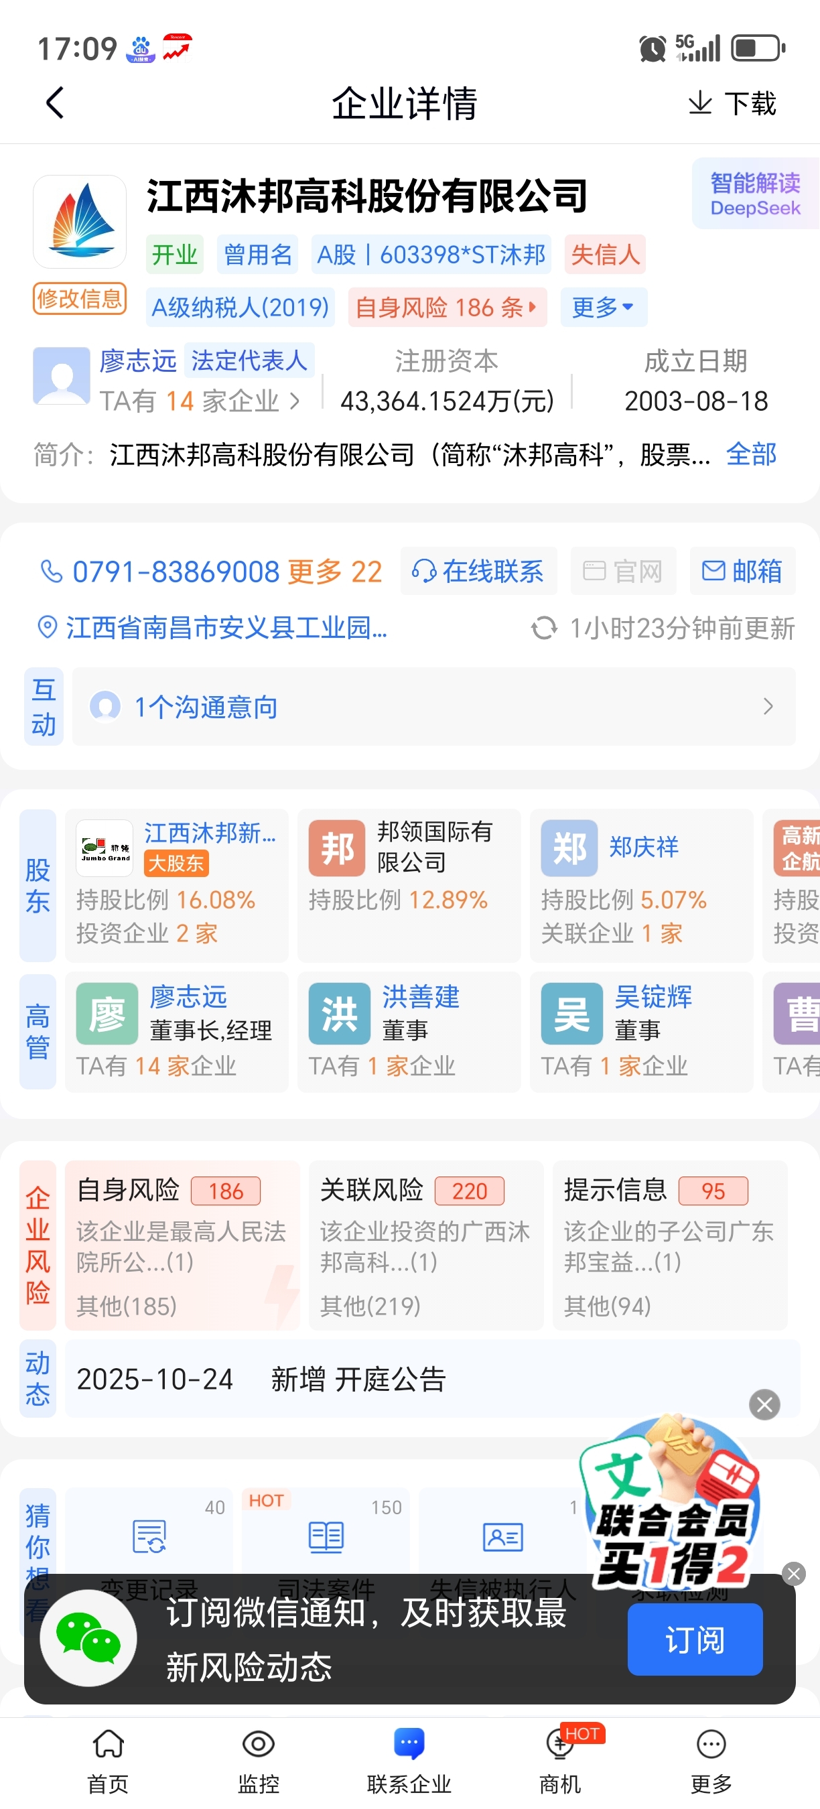Tap the 失信人 tag
Image resolution: width=820 pixels, height=1809 pixels.
605,254
